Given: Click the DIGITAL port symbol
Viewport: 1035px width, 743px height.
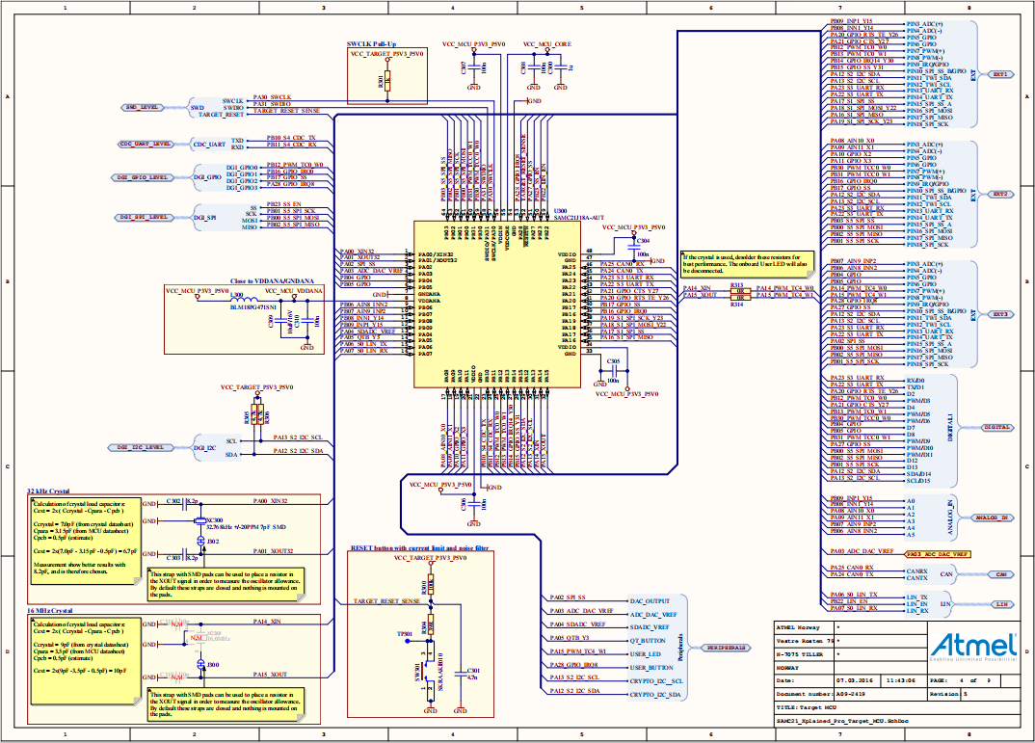Looking at the screenshot, I should point(997,427).
